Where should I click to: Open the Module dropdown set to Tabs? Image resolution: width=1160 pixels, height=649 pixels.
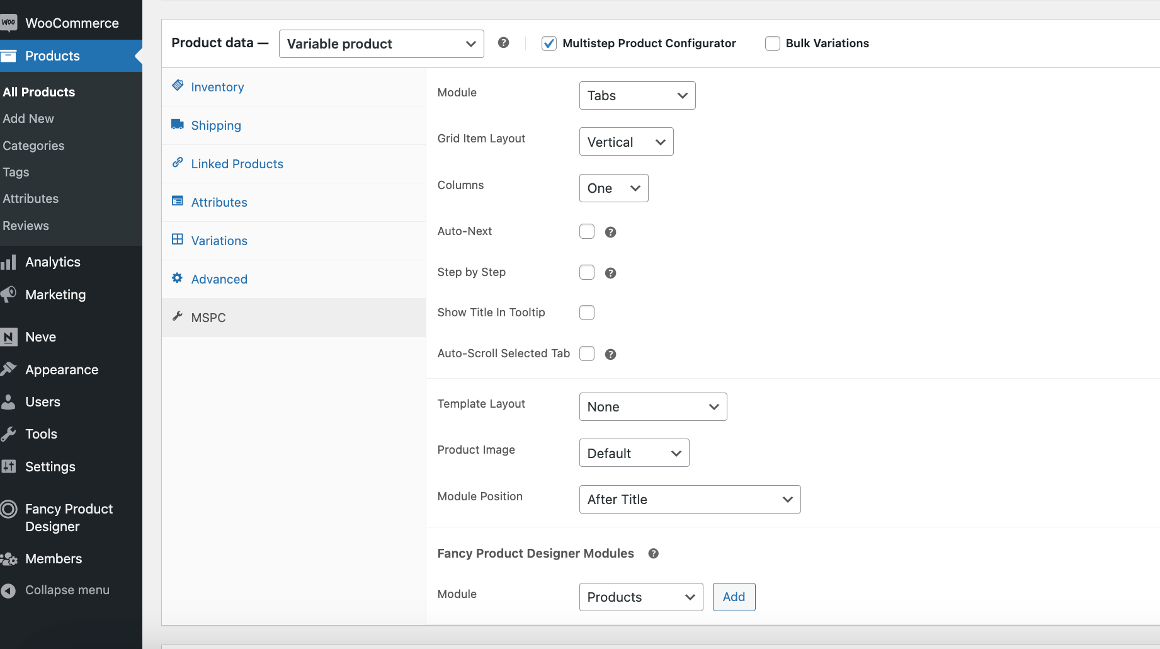coord(637,96)
